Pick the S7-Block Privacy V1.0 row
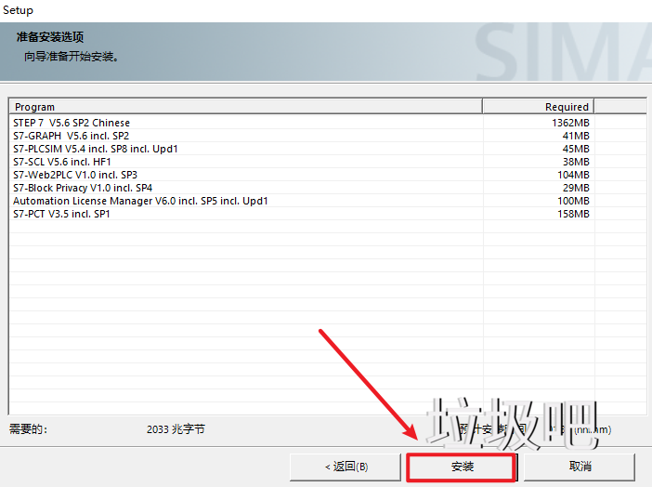652x487 pixels. [83, 188]
